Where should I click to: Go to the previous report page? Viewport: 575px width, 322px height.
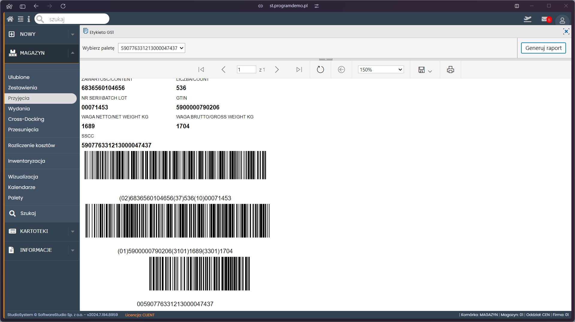[x=223, y=70]
